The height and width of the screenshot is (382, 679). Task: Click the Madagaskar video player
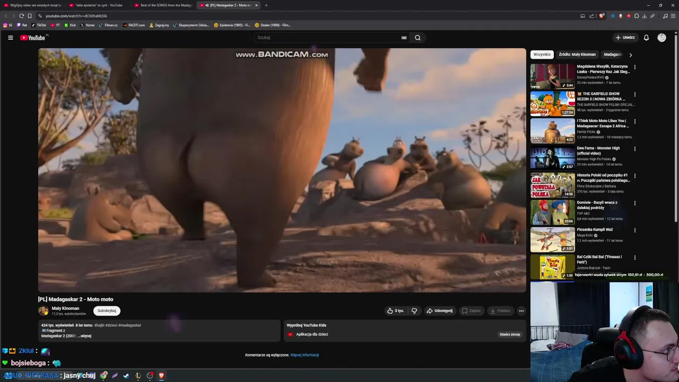pos(282,170)
